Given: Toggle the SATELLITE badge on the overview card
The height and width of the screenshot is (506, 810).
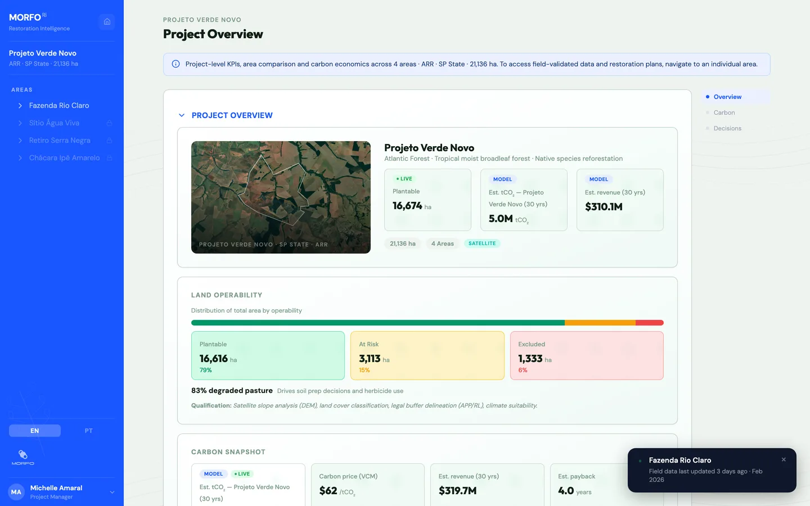Looking at the screenshot, I should [482, 243].
